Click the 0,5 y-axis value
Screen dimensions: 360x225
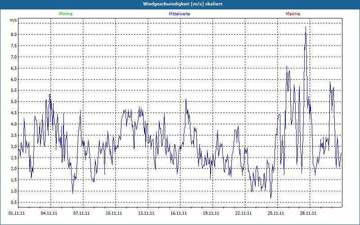click(14, 202)
